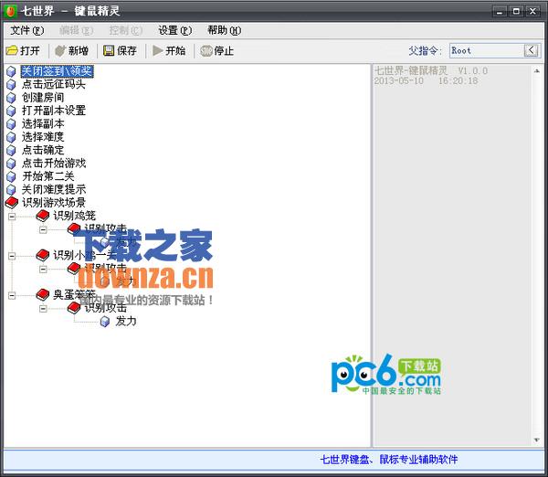Screen dimensions: 548x477
Task: Click the log panel scroll-down arrow
Action: pyautogui.click(x=536, y=440)
